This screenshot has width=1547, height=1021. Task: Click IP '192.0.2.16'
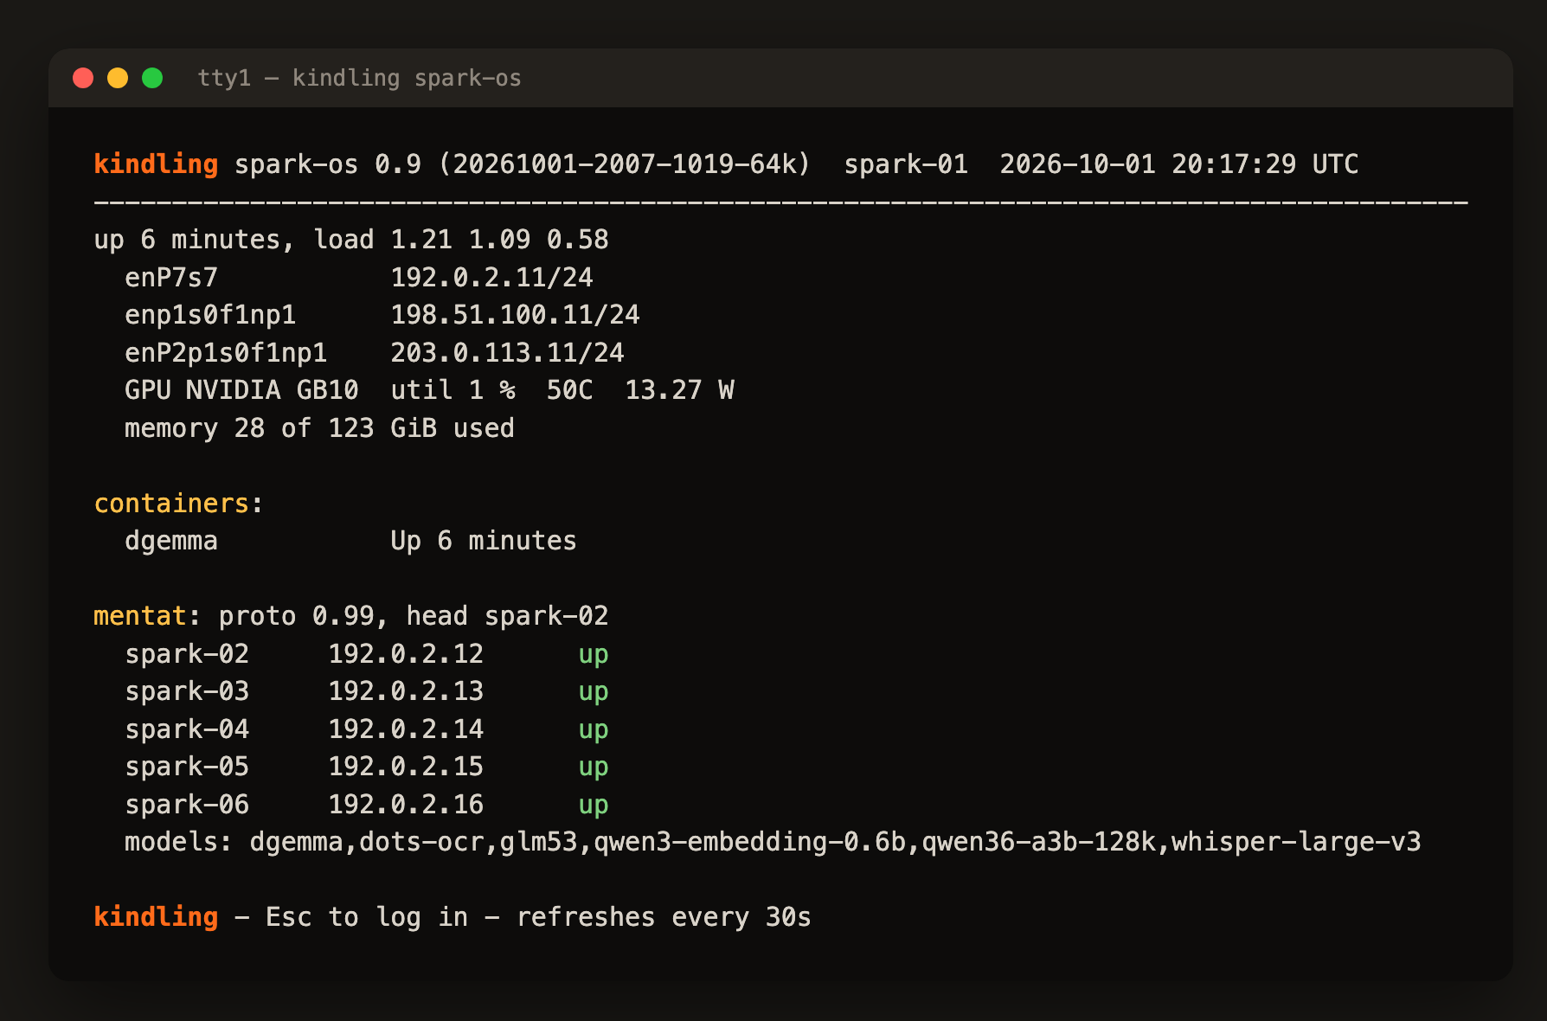(406, 805)
